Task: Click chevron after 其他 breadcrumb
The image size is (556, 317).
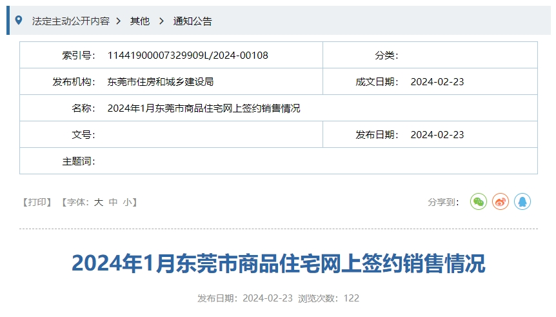Action: [161, 21]
